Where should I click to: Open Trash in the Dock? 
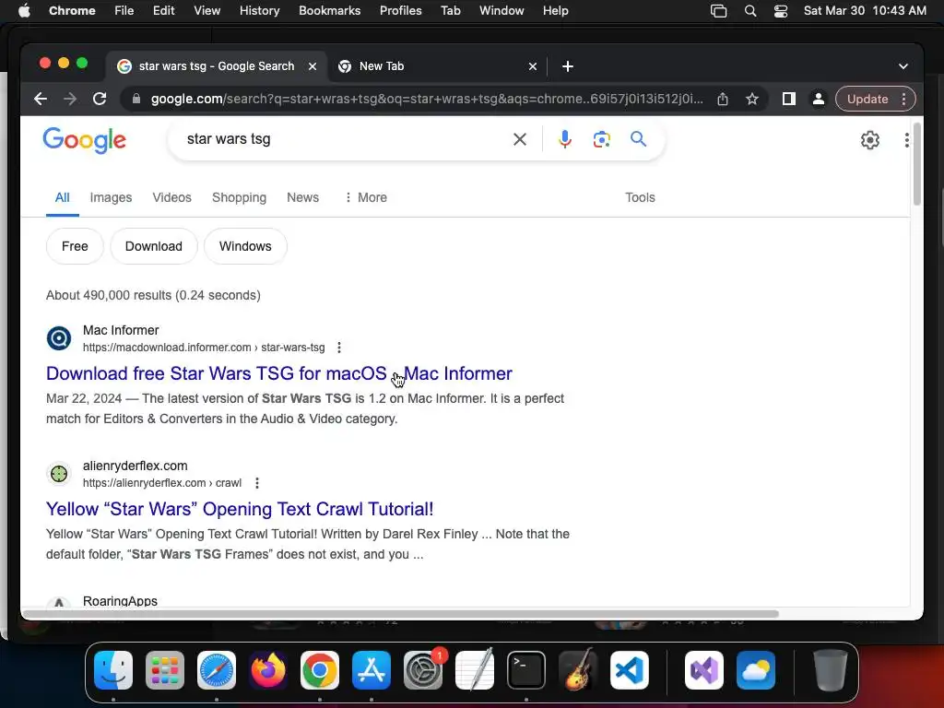[x=831, y=670]
